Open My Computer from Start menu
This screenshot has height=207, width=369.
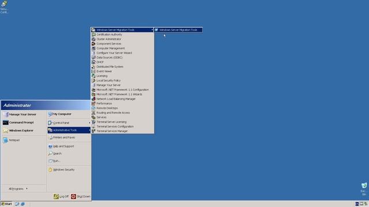point(69,114)
